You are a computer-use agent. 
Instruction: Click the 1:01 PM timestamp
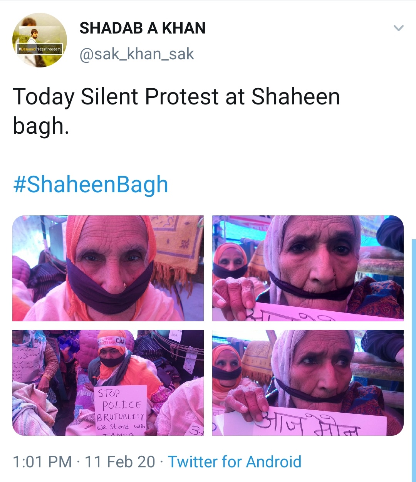click(x=42, y=462)
